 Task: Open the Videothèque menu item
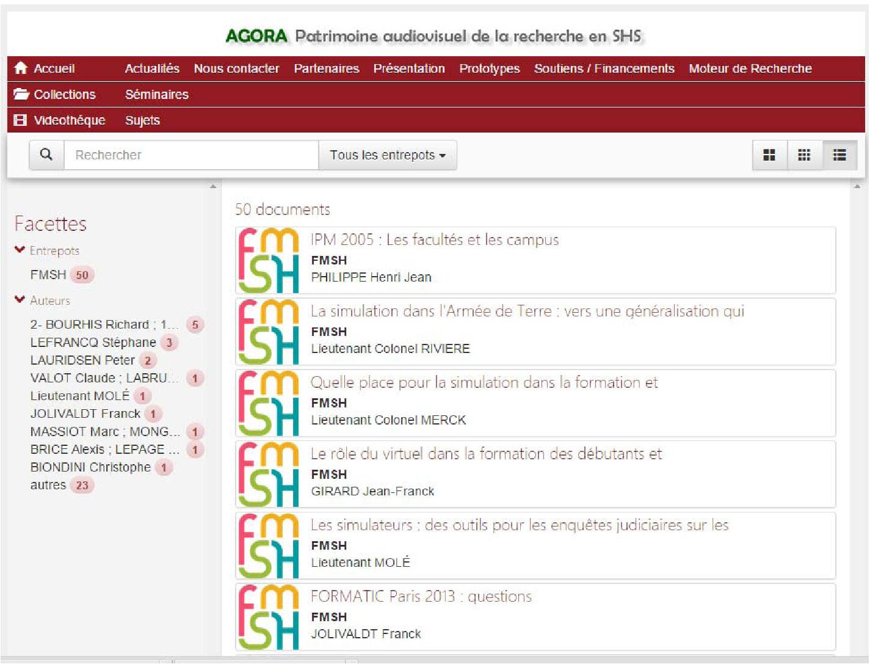70,120
